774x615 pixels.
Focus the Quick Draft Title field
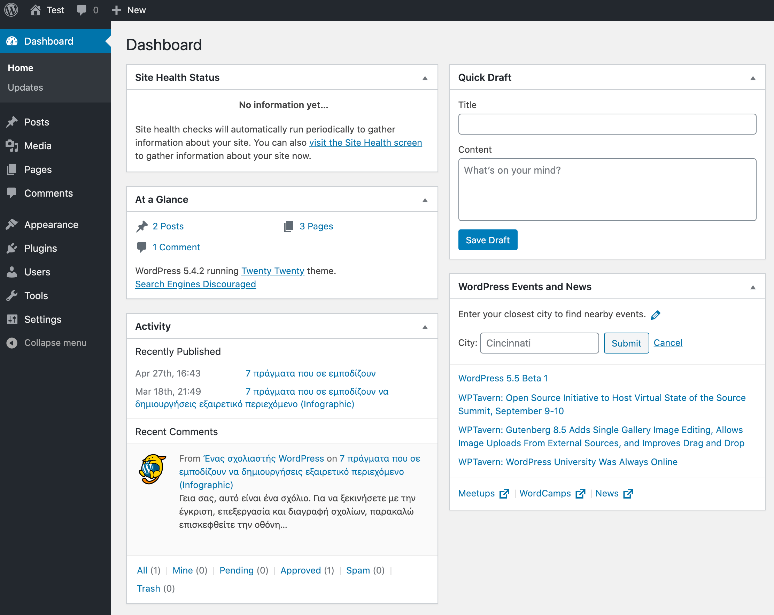607,124
